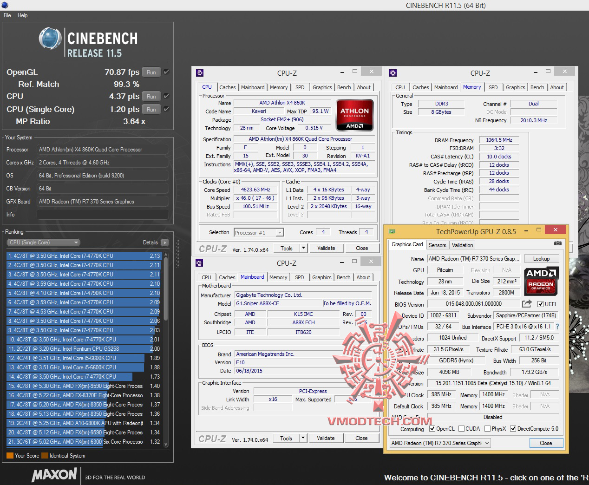Image resolution: width=589 pixels, height=485 pixels.
Task: Click Validate in the CPU-Z CPU tab window
Action: [326, 248]
